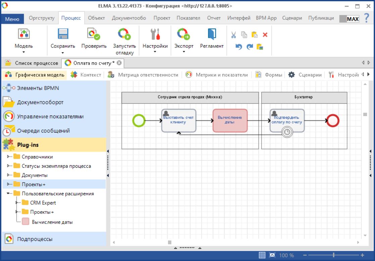Viewport: 375px width, 261px height.
Task: Open the Очереди сообщений panel
Action: 54,130
